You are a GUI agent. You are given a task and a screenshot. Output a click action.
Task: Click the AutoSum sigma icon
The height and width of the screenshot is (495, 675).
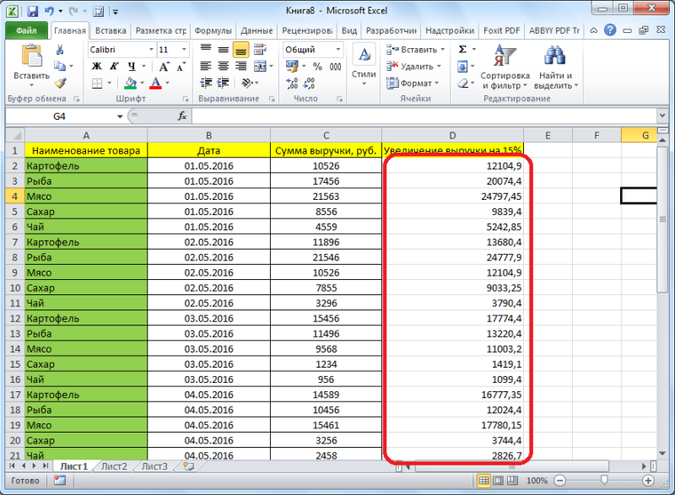pyautogui.click(x=462, y=50)
